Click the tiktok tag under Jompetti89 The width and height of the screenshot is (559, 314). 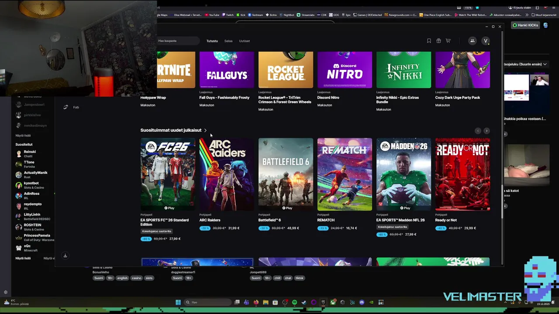299,278
